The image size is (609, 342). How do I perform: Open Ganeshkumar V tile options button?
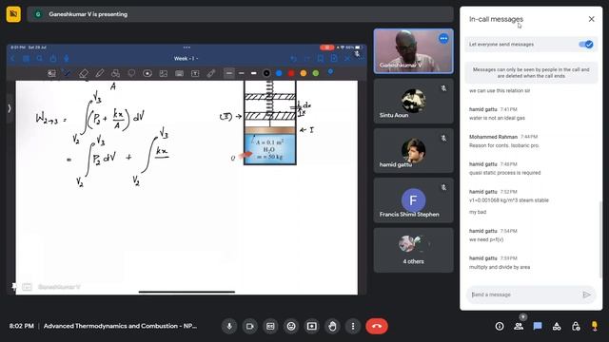pos(443,38)
